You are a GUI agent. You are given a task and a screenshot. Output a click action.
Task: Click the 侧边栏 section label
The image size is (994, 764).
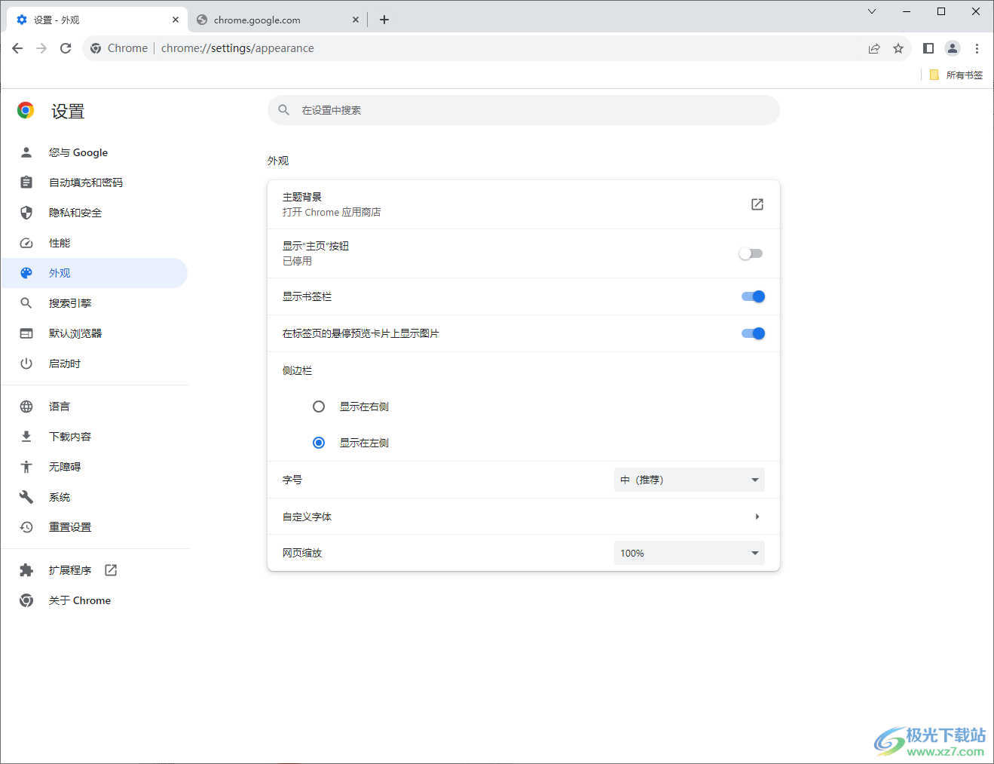297,370
